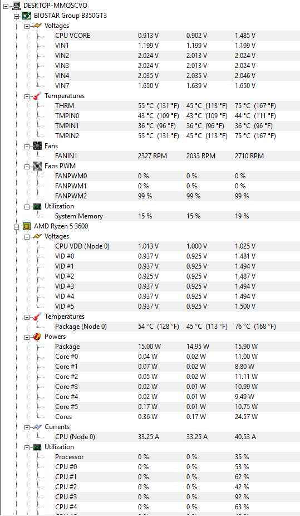300x516 pixels.
Task: Collapse the motherboard Voltages section
Action: [27, 26]
